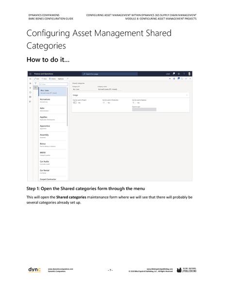Select the BR010 category row
Screen dimensions: 225x291
coord(52,154)
